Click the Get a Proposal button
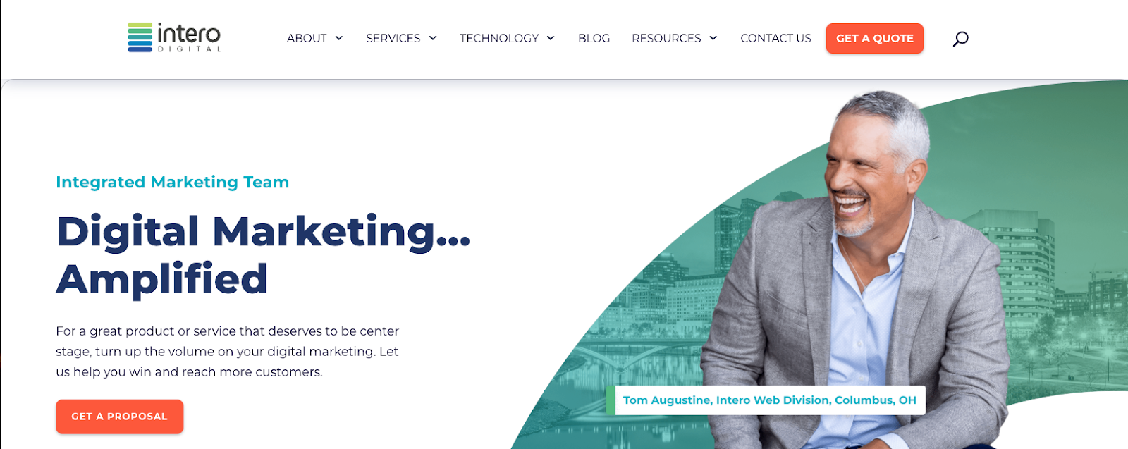The height and width of the screenshot is (449, 1128). pos(120,417)
